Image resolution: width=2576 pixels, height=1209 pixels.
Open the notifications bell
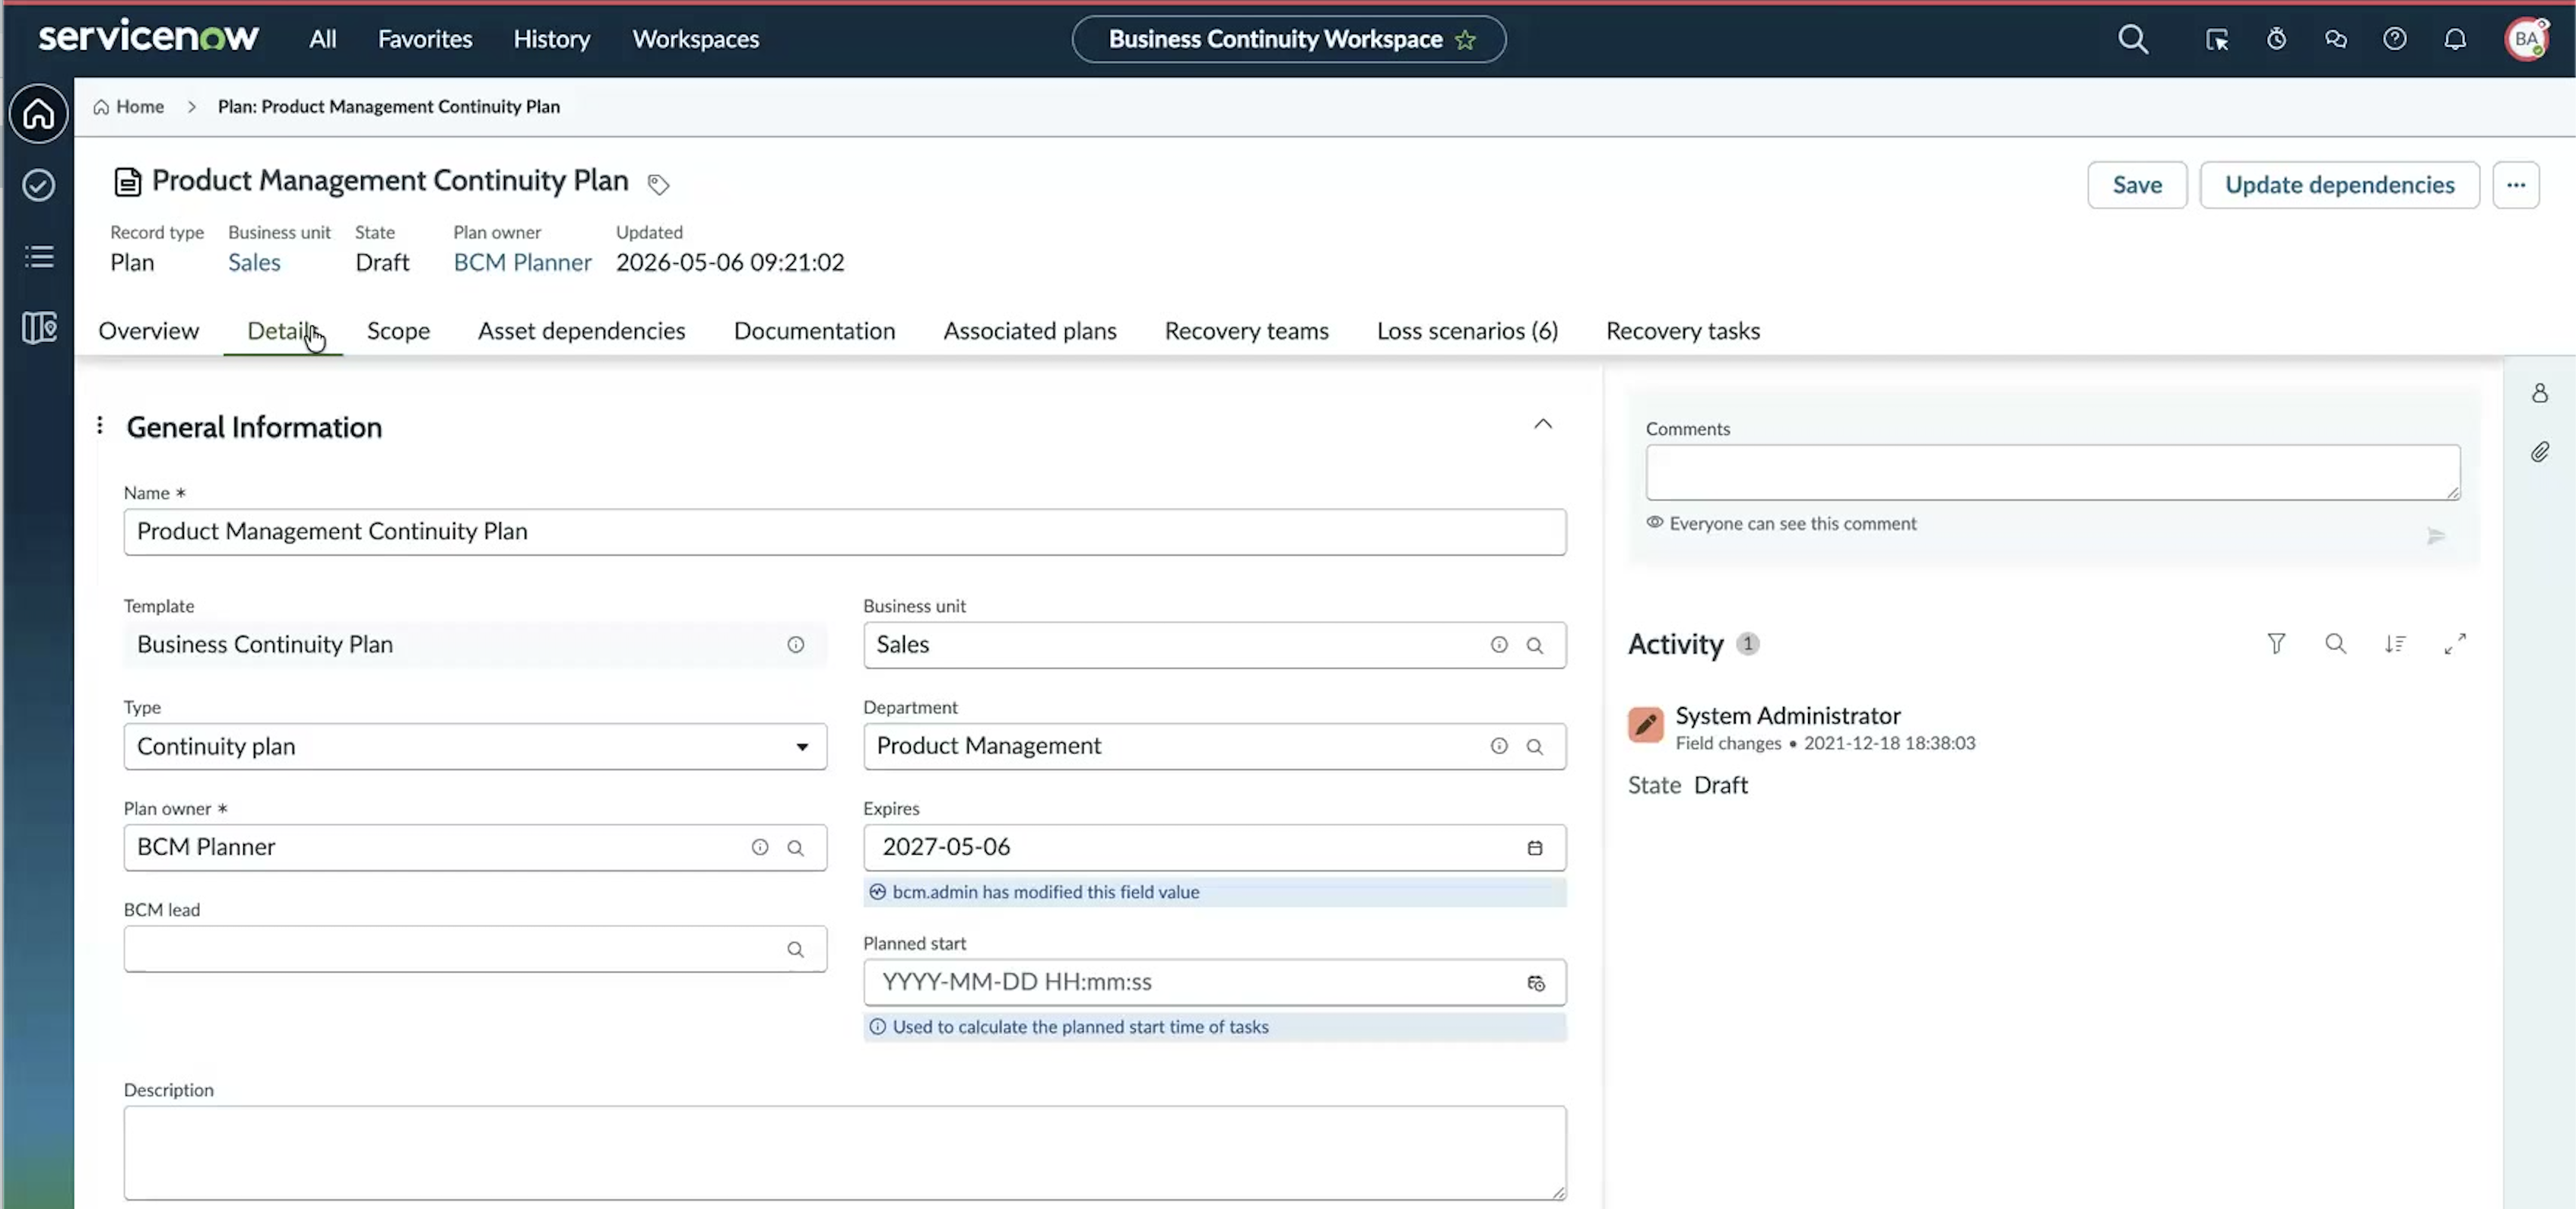2455,39
